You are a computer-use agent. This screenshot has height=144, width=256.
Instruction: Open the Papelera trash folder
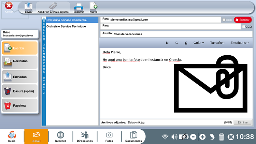point(19,105)
